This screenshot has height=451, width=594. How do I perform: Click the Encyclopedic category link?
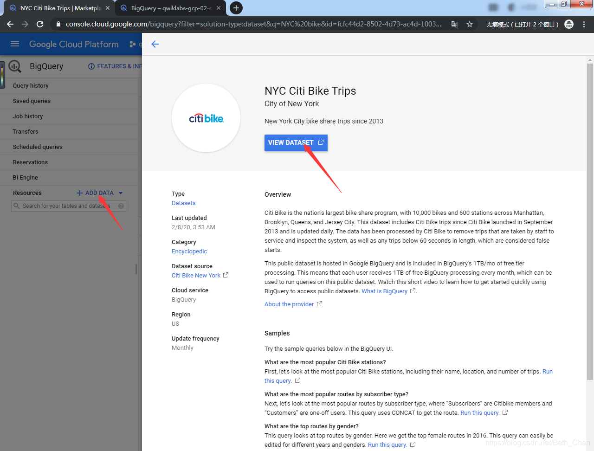(x=189, y=251)
